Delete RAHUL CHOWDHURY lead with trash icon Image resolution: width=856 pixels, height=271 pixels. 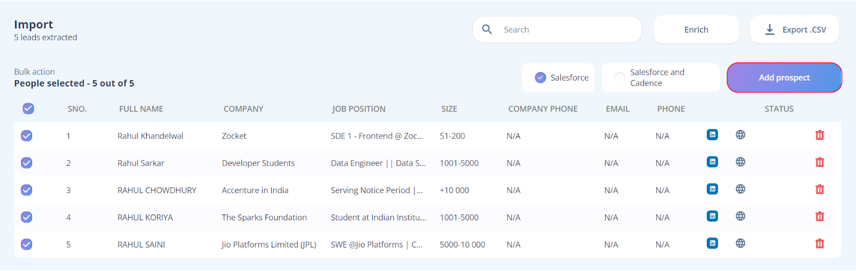coord(820,189)
